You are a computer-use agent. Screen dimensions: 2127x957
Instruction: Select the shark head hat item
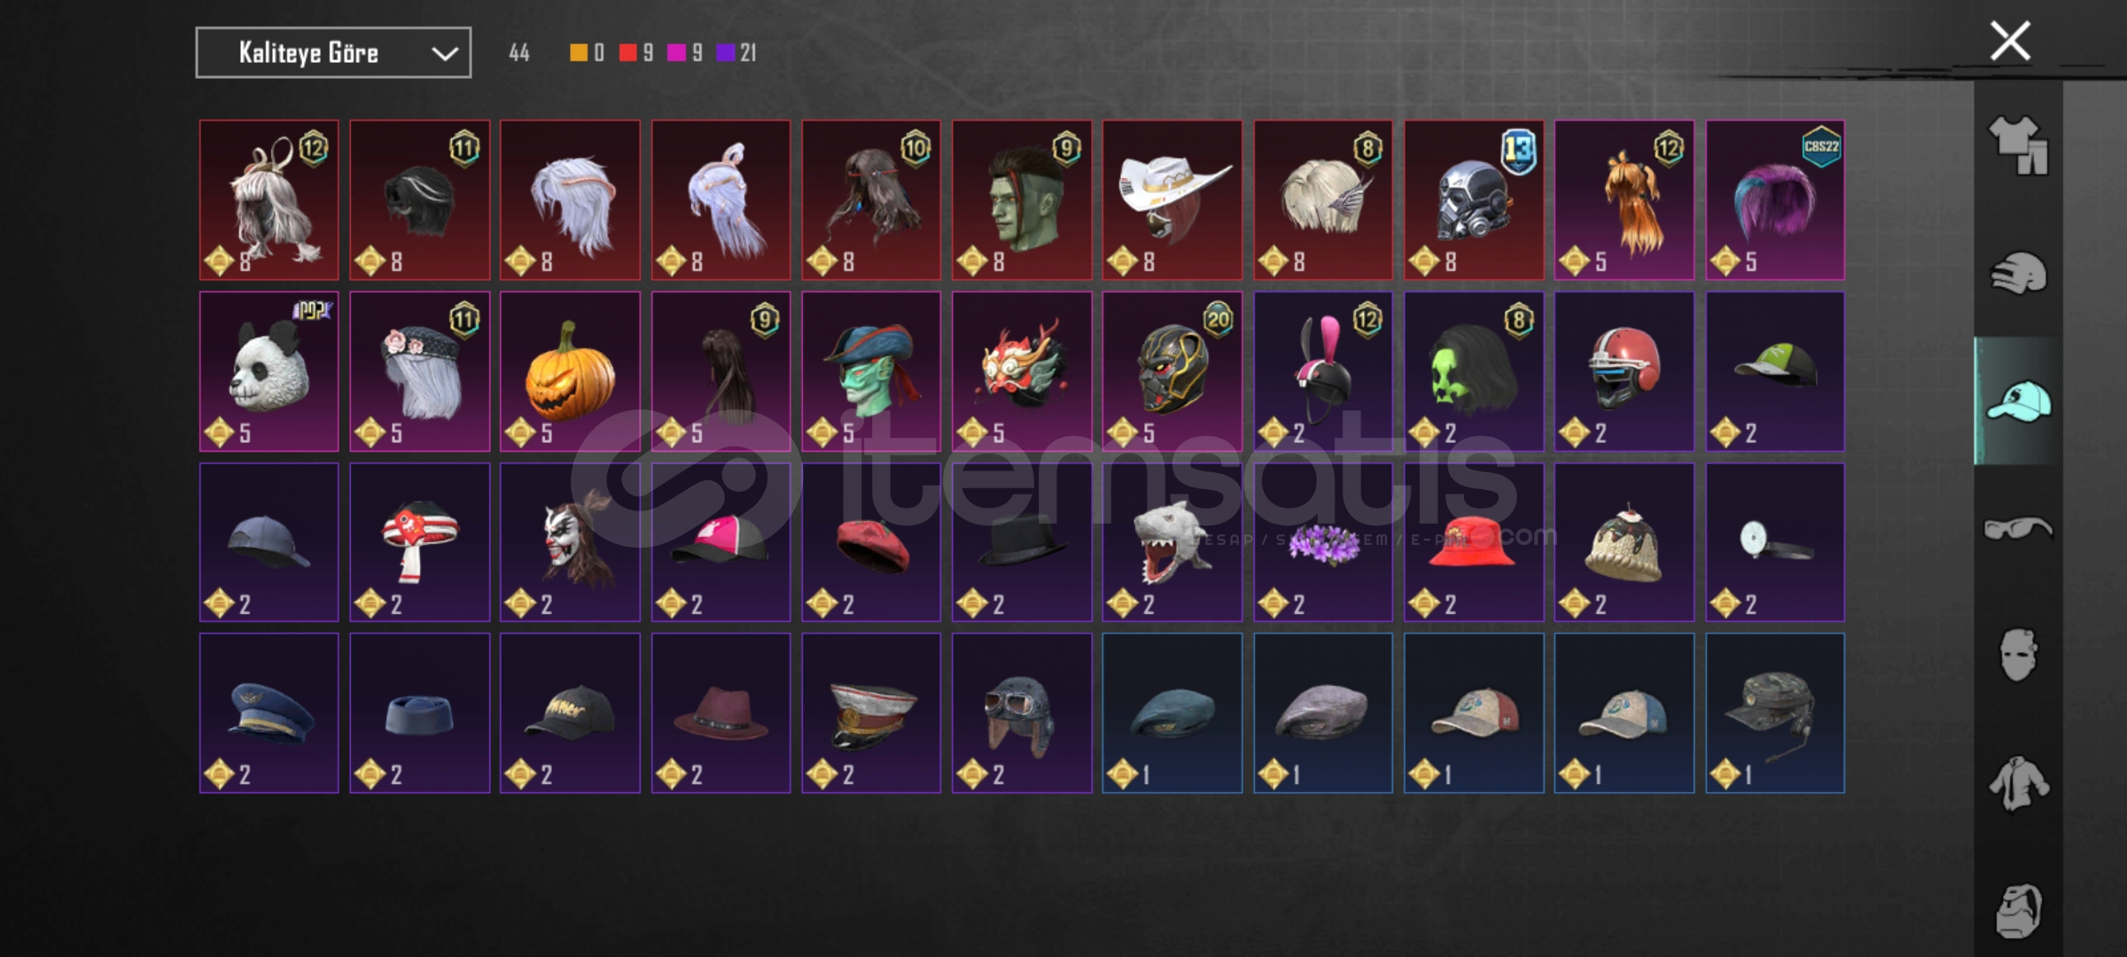(1173, 542)
